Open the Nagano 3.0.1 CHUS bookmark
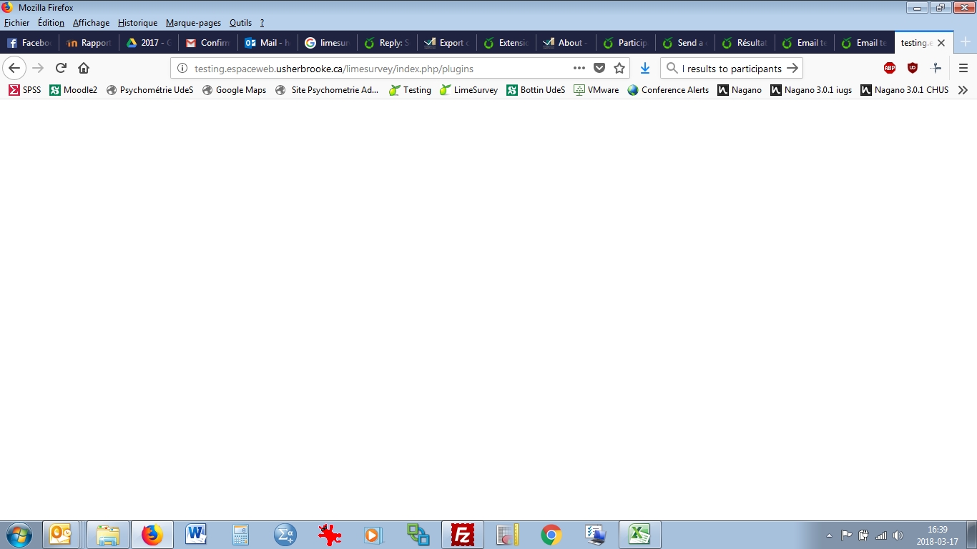This screenshot has width=977, height=549. point(904,90)
